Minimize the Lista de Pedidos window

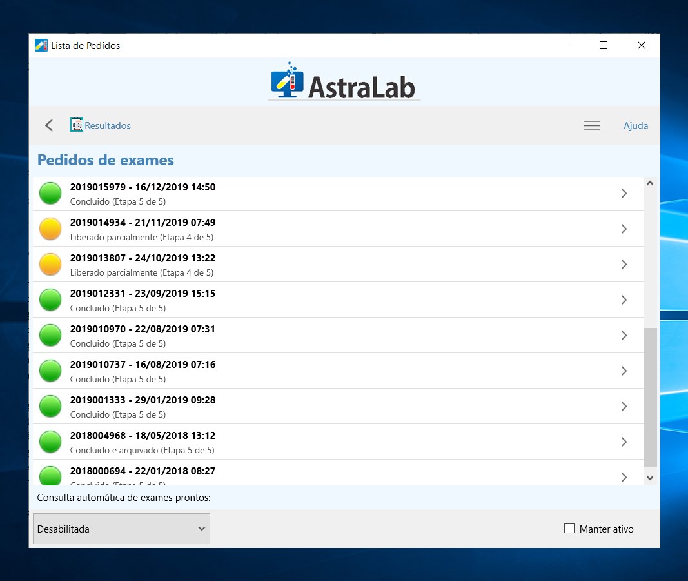pos(566,45)
